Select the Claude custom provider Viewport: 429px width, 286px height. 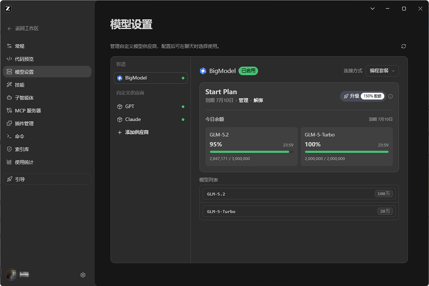tap(150, 120)
